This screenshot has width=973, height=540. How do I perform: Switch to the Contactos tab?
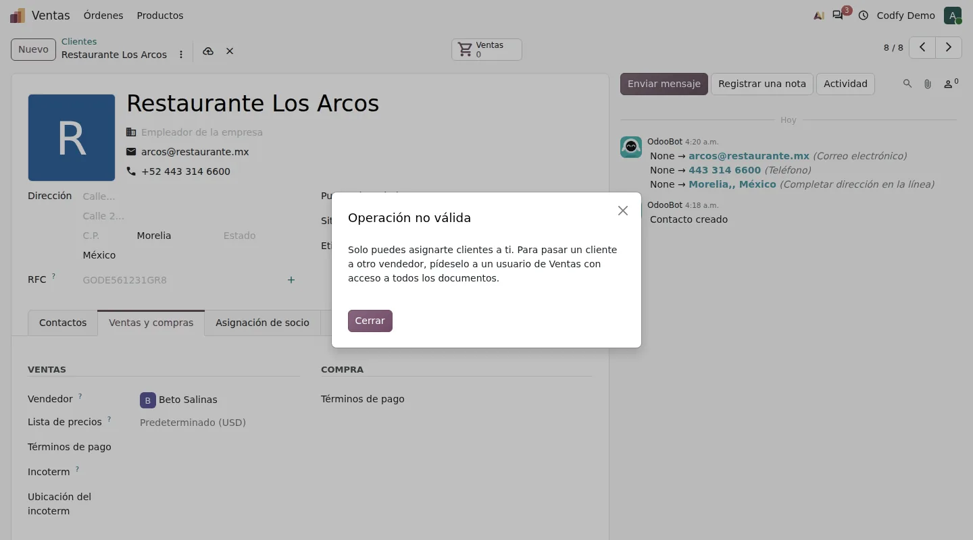coord(63,323)
